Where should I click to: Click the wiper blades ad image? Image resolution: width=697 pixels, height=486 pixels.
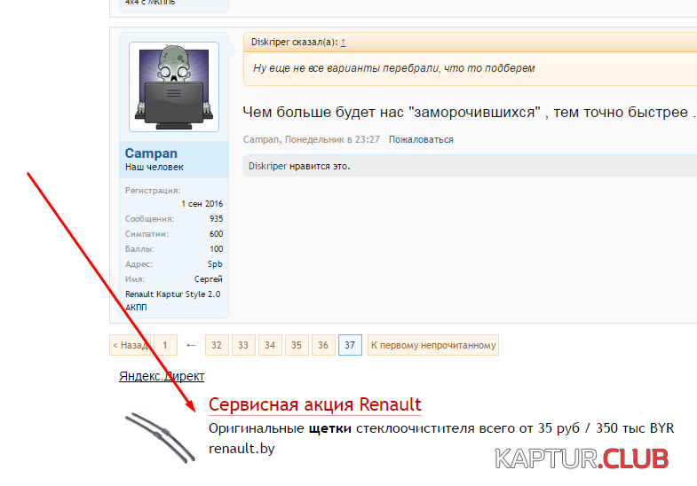(x=160, y=437)
